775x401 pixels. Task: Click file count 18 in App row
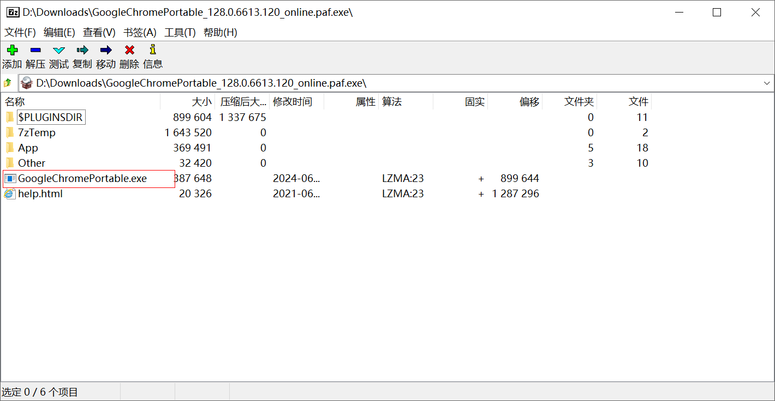(642, 148)
